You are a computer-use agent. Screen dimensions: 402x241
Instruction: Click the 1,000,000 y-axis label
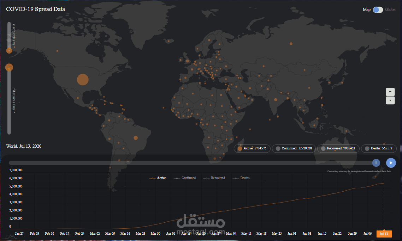tap(16, 218)
